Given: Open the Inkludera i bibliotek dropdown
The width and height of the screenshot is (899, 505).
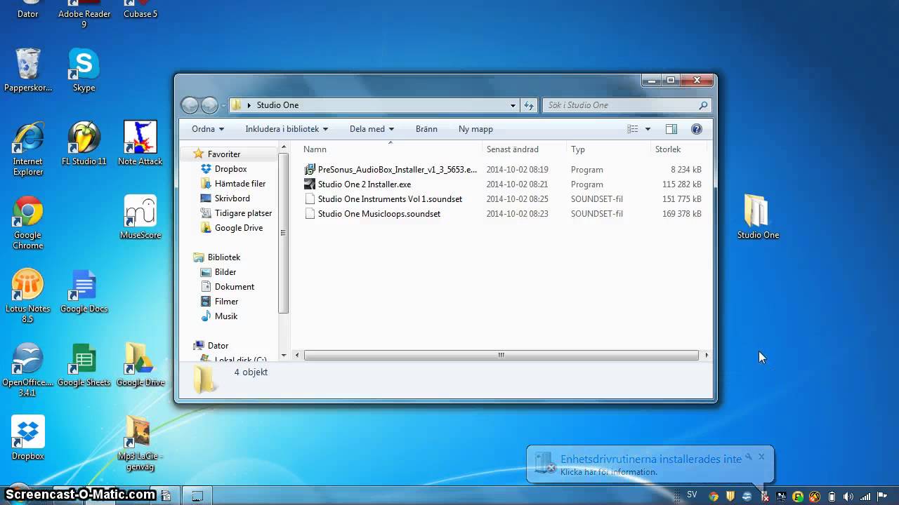Looking at the screenshot, I should pos(287,129).
